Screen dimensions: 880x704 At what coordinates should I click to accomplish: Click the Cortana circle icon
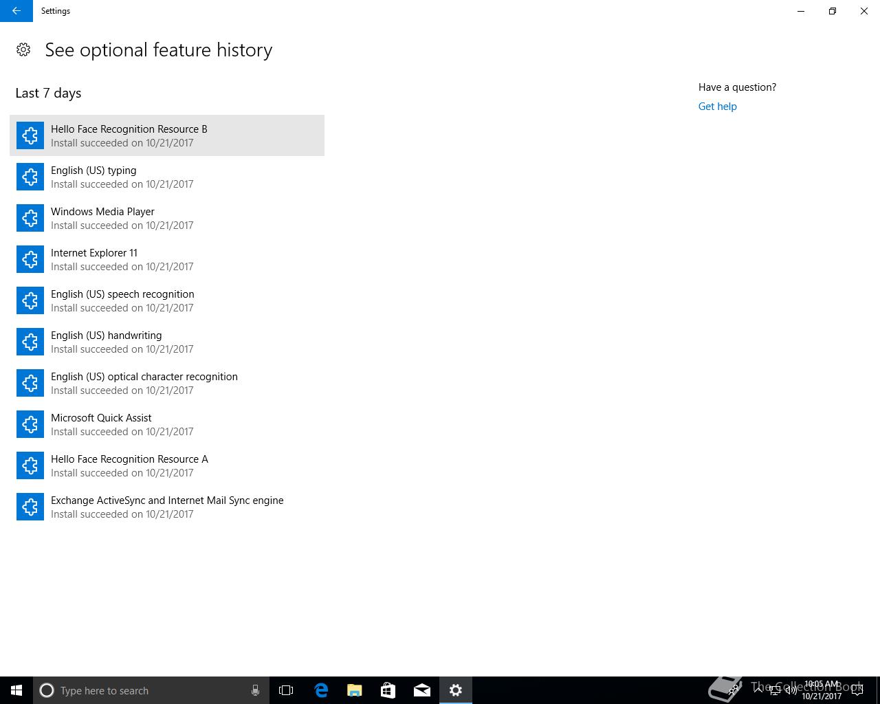click(47, 690)
